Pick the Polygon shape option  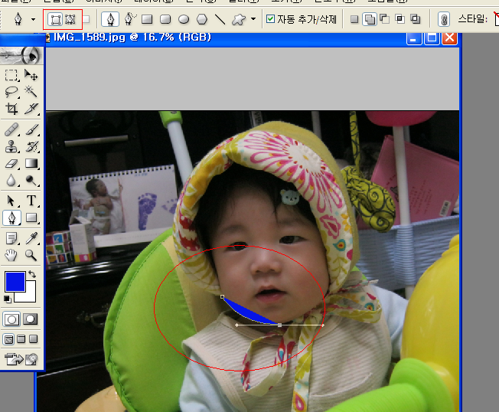tap(202, 19)
